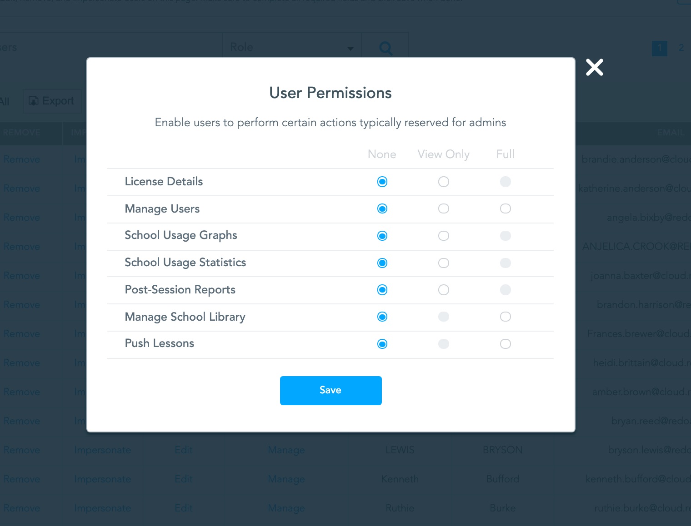Set School Usage Graphs to View Only
This screenshot has width=691, height=526.
click(x=443, y=236)
